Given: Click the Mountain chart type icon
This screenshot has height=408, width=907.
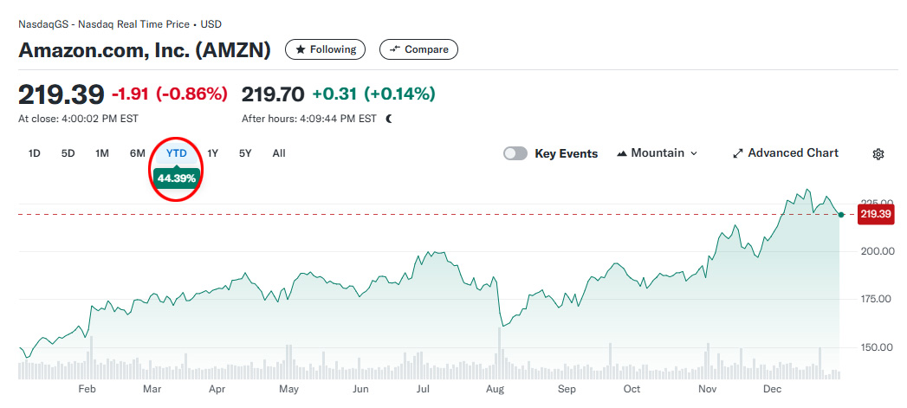Looking at the screenshot, I should coord(622,153).
